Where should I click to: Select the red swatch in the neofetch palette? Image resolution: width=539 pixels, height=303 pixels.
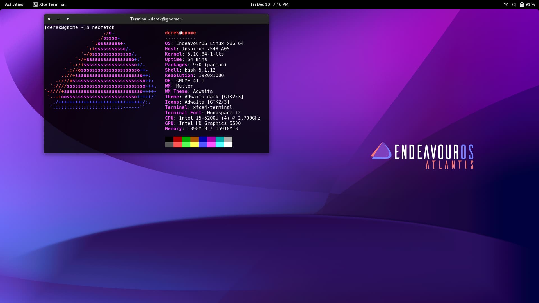[x=177, y=139]
